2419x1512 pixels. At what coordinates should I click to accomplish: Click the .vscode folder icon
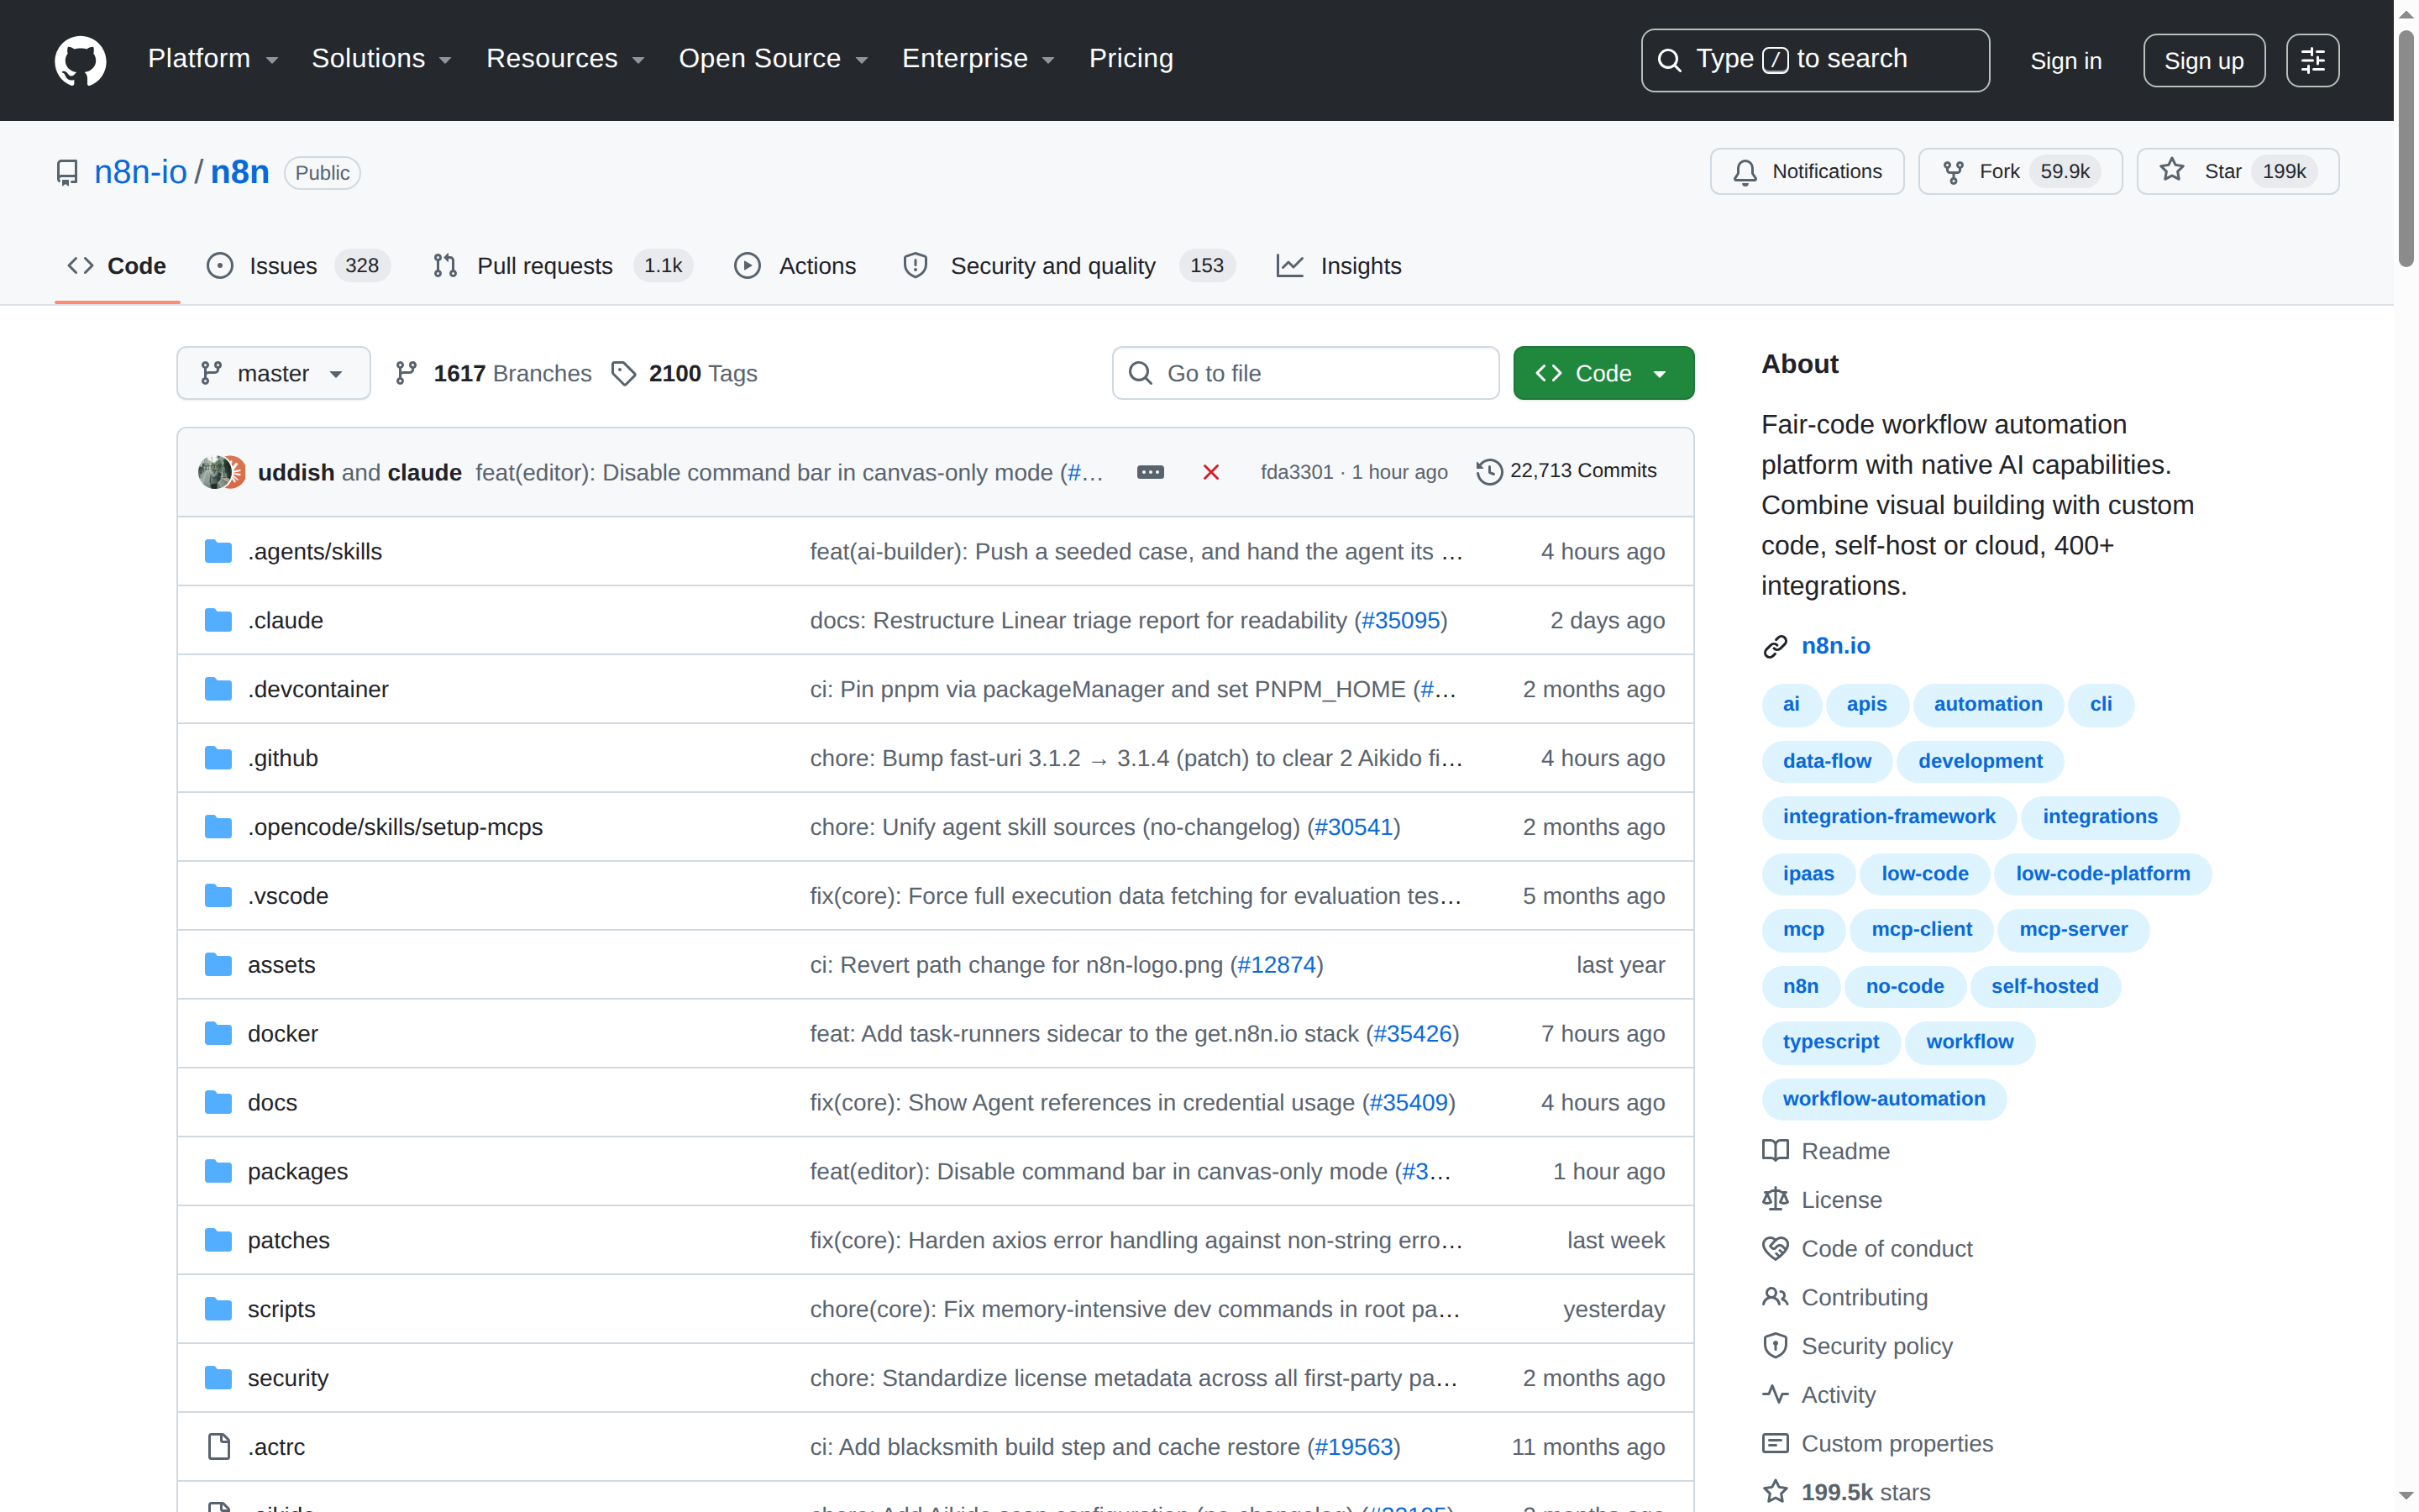(x=218, y=896)
